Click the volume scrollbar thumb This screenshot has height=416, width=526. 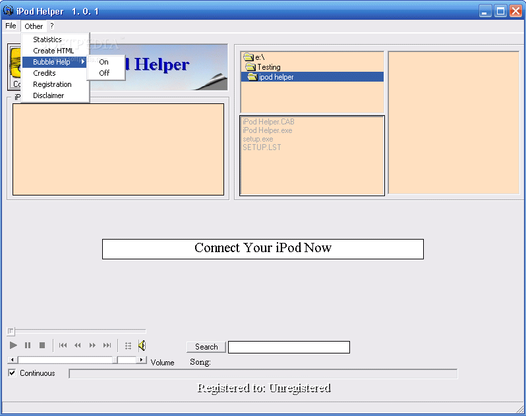(x=115, y=360)
